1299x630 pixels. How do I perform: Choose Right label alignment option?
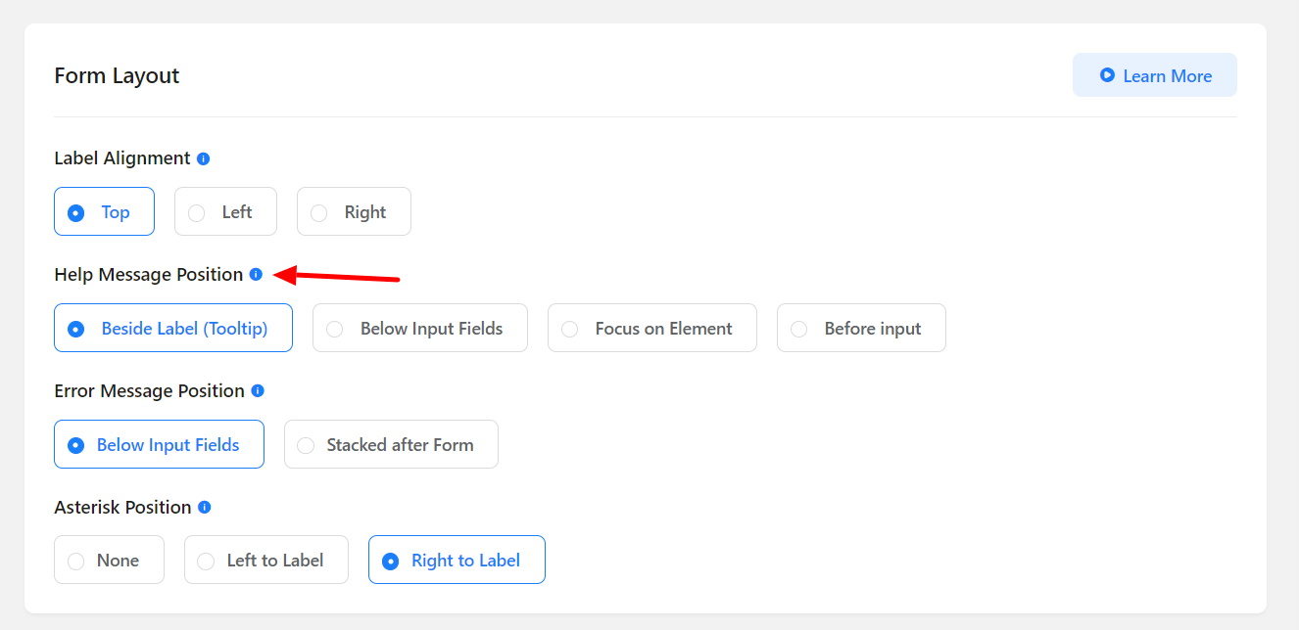[354, 212]
